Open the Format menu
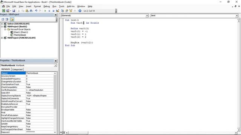 (37, 6)
